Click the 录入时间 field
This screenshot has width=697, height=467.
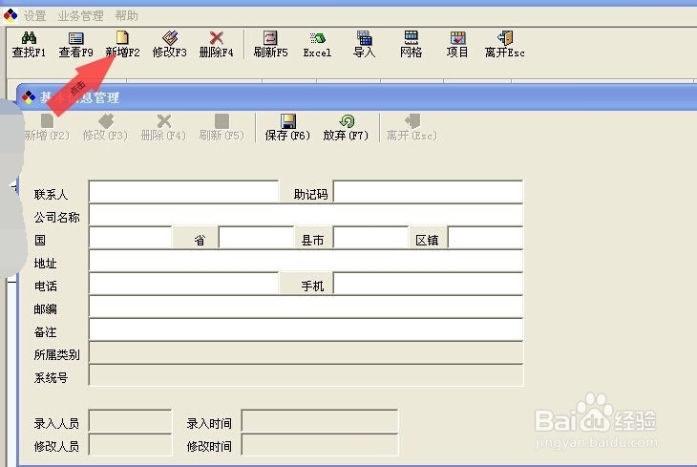point(320,421)
